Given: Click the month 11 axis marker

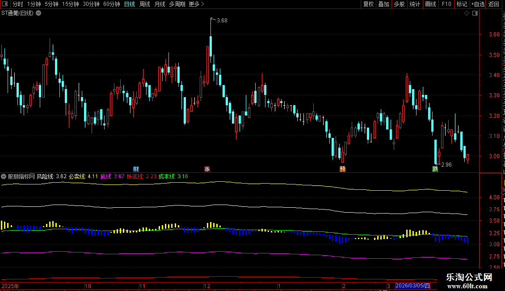Looking at the screenshot, I should pos(143,286).
